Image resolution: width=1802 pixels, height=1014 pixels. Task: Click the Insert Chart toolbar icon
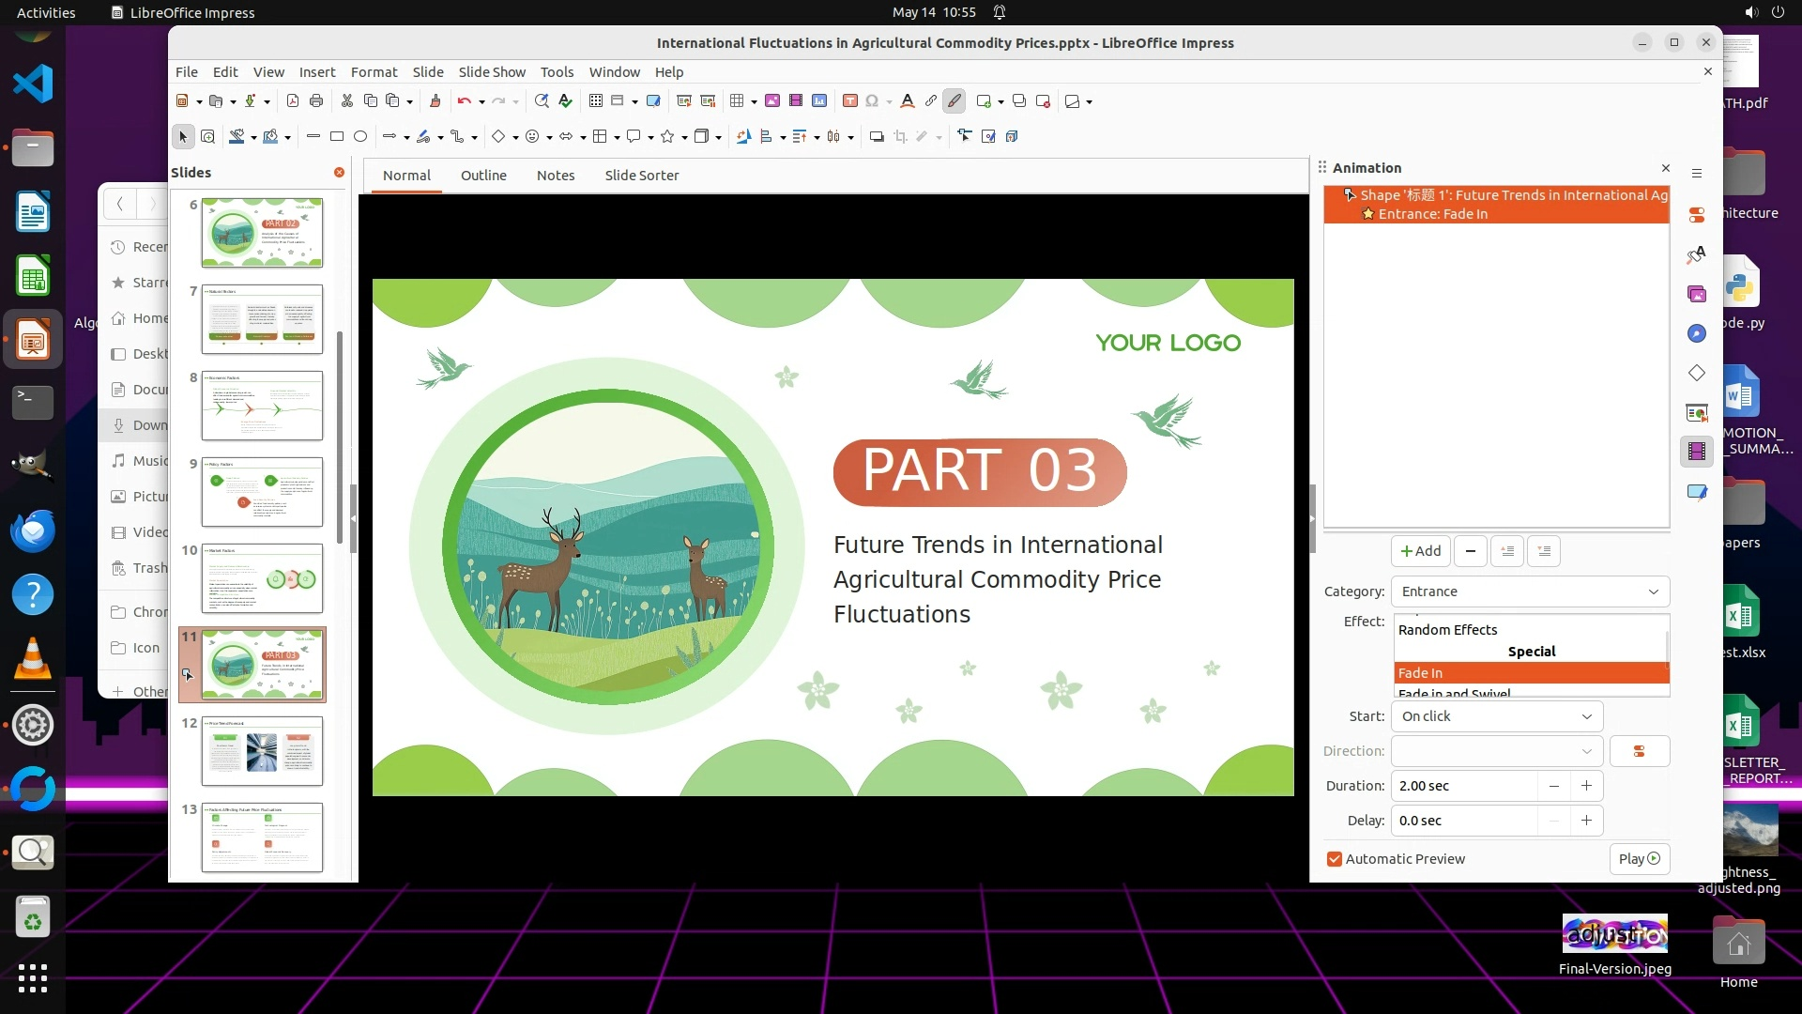point(819,101)
